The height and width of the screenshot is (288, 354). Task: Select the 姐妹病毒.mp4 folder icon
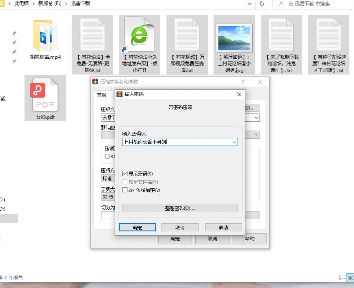tap(45, 36)
